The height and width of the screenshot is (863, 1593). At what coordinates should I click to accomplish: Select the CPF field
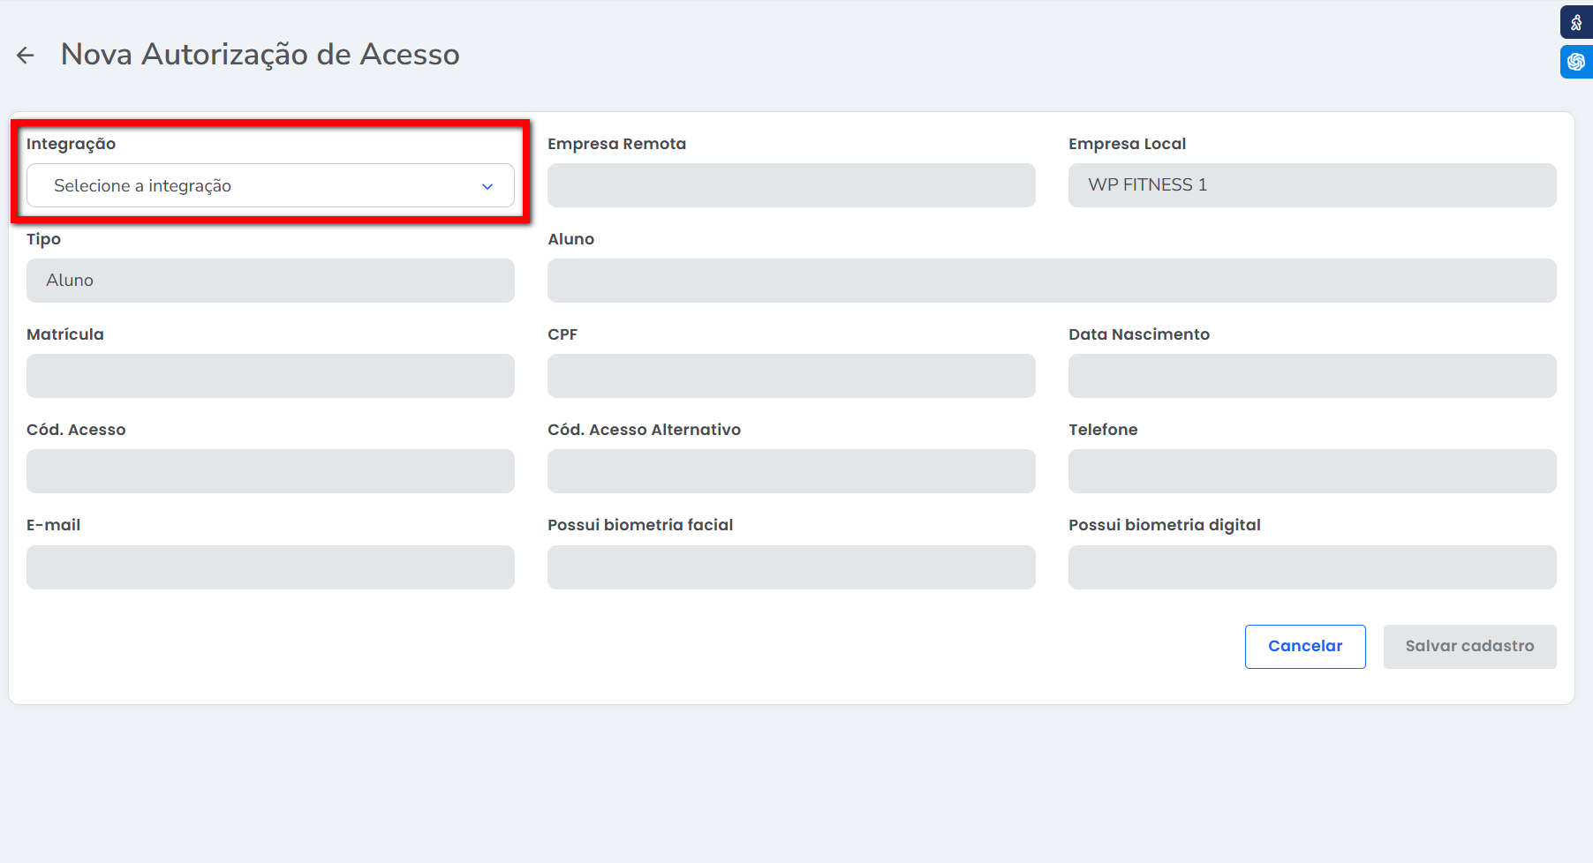point(790,376)
